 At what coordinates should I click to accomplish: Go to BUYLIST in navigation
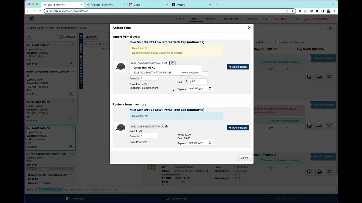coord(252,19)
